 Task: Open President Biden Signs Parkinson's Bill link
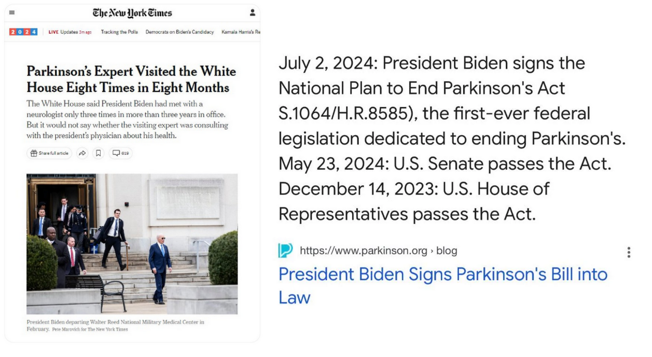(443, 285)
